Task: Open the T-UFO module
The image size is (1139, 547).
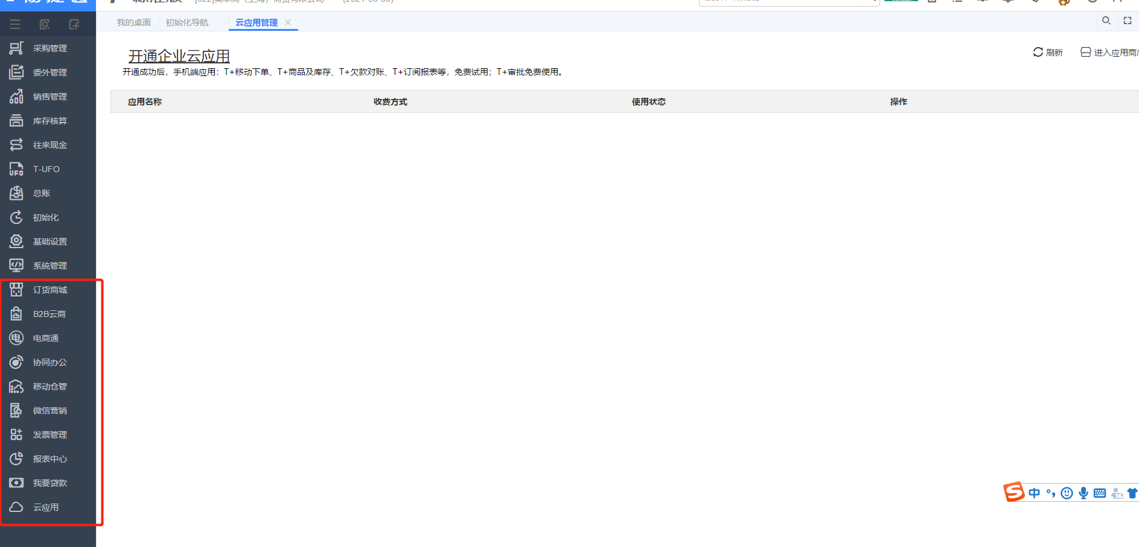Action: [x=48, y=169]
